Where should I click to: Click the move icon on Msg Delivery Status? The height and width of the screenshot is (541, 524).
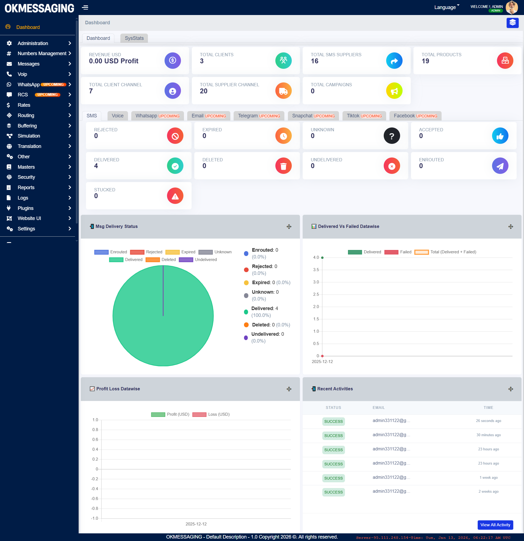(x=289, y=227)
